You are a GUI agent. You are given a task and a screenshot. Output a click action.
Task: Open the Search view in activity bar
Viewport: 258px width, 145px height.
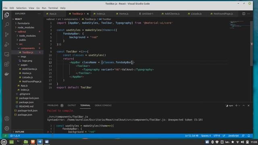coord(7,25)
